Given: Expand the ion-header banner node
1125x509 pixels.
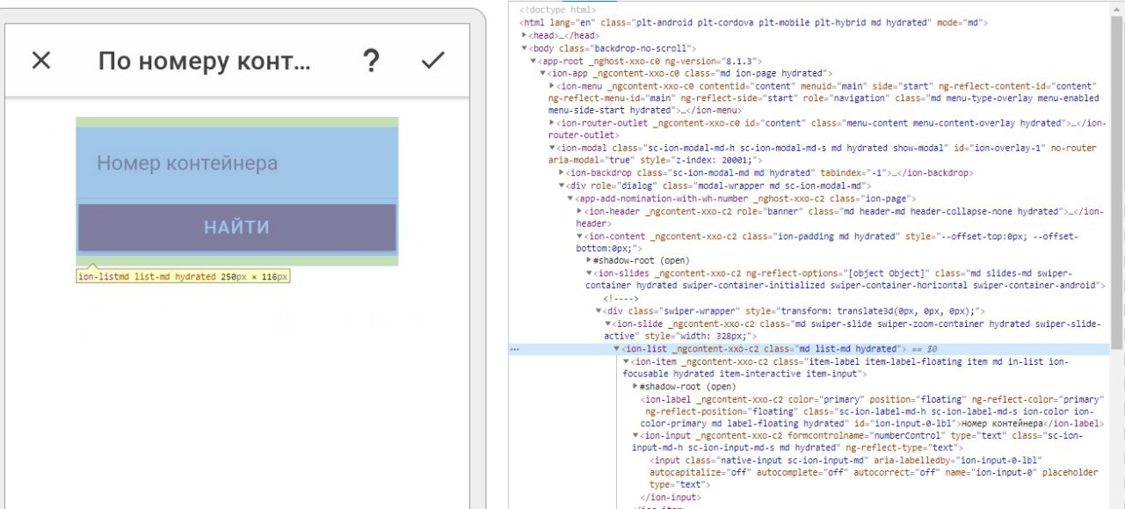Looking at the screenshot, I should click(579, 211).
